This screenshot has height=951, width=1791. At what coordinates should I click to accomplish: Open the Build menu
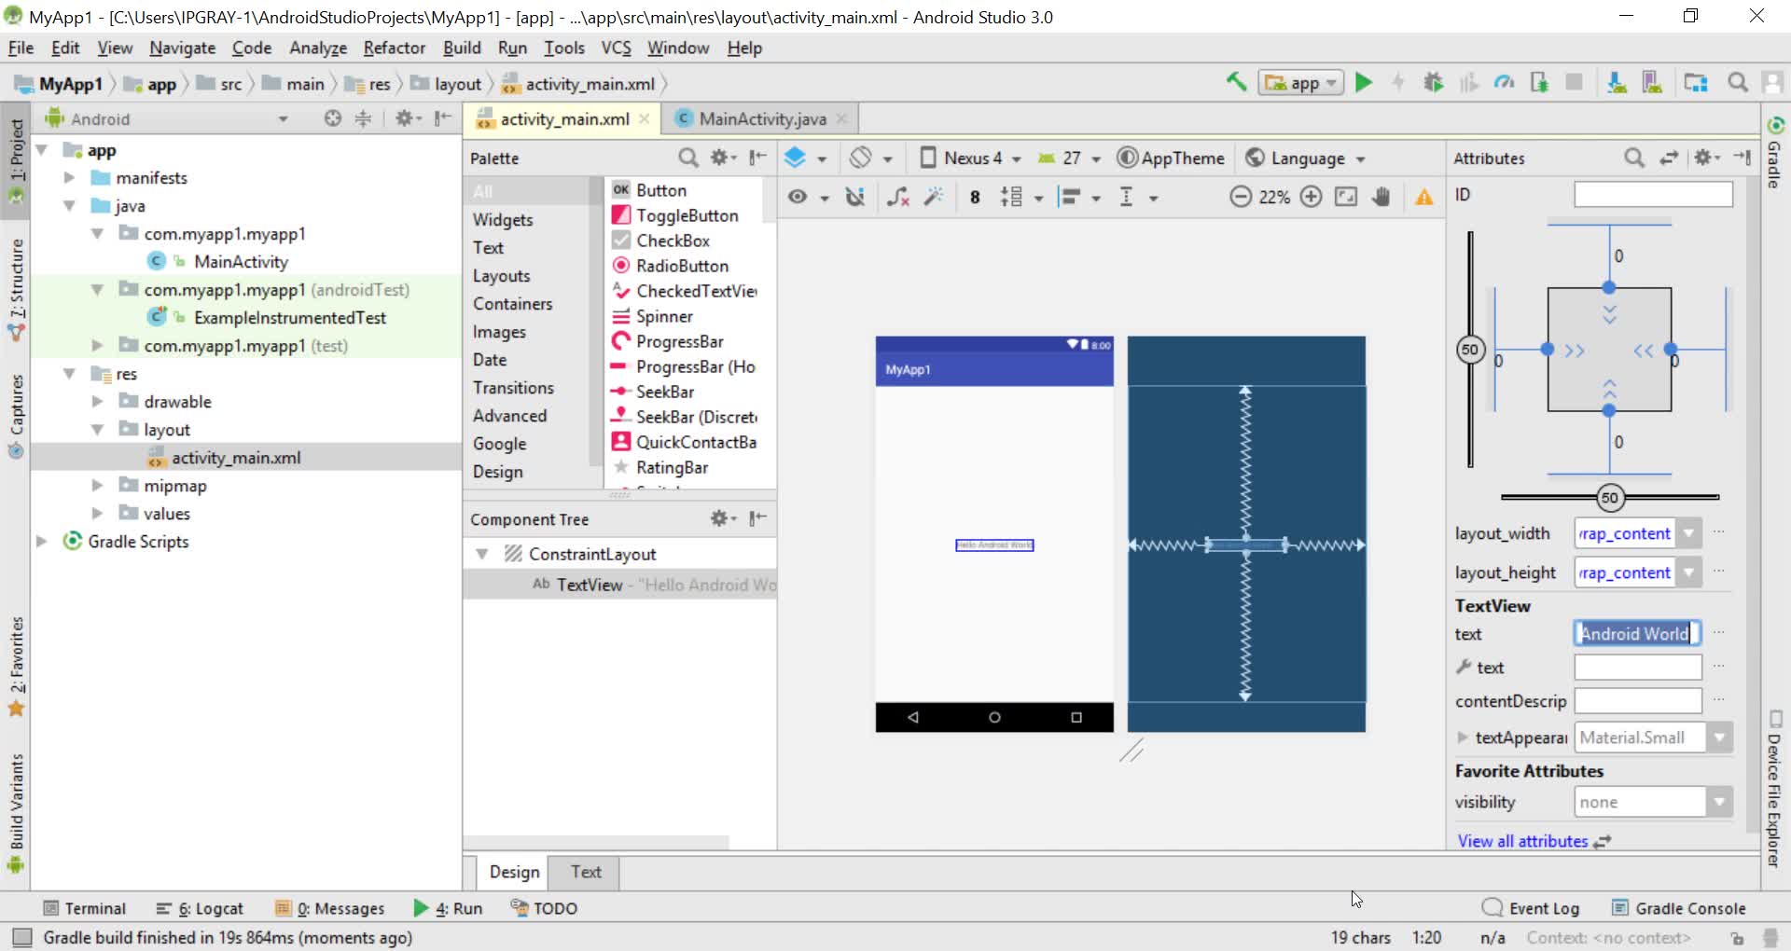pyautogui.click(x=462, y=48)
